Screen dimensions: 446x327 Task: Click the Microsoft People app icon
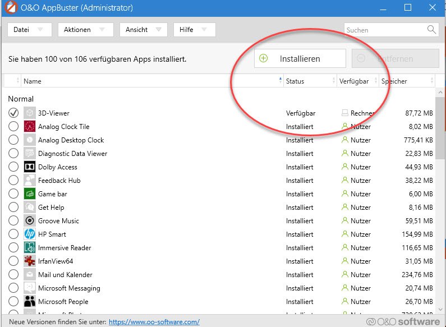(x=30, y=302)
